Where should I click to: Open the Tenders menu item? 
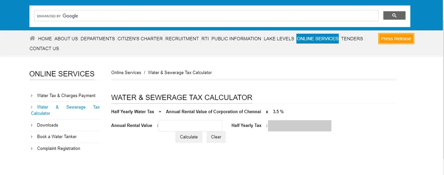click(352, 38)
